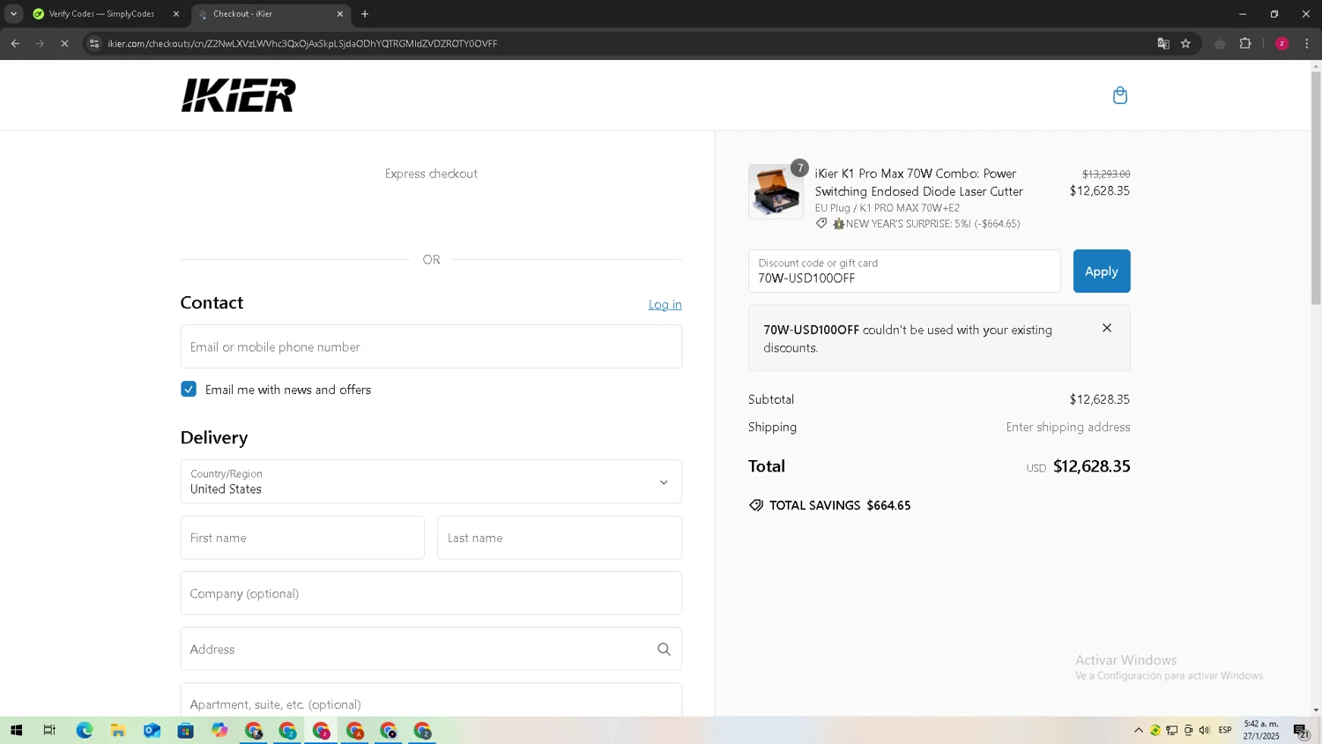Open Outlook from the taskbar
This screenshot has height=744, width=1322.
pyautogui.click(x=152, y=731)
